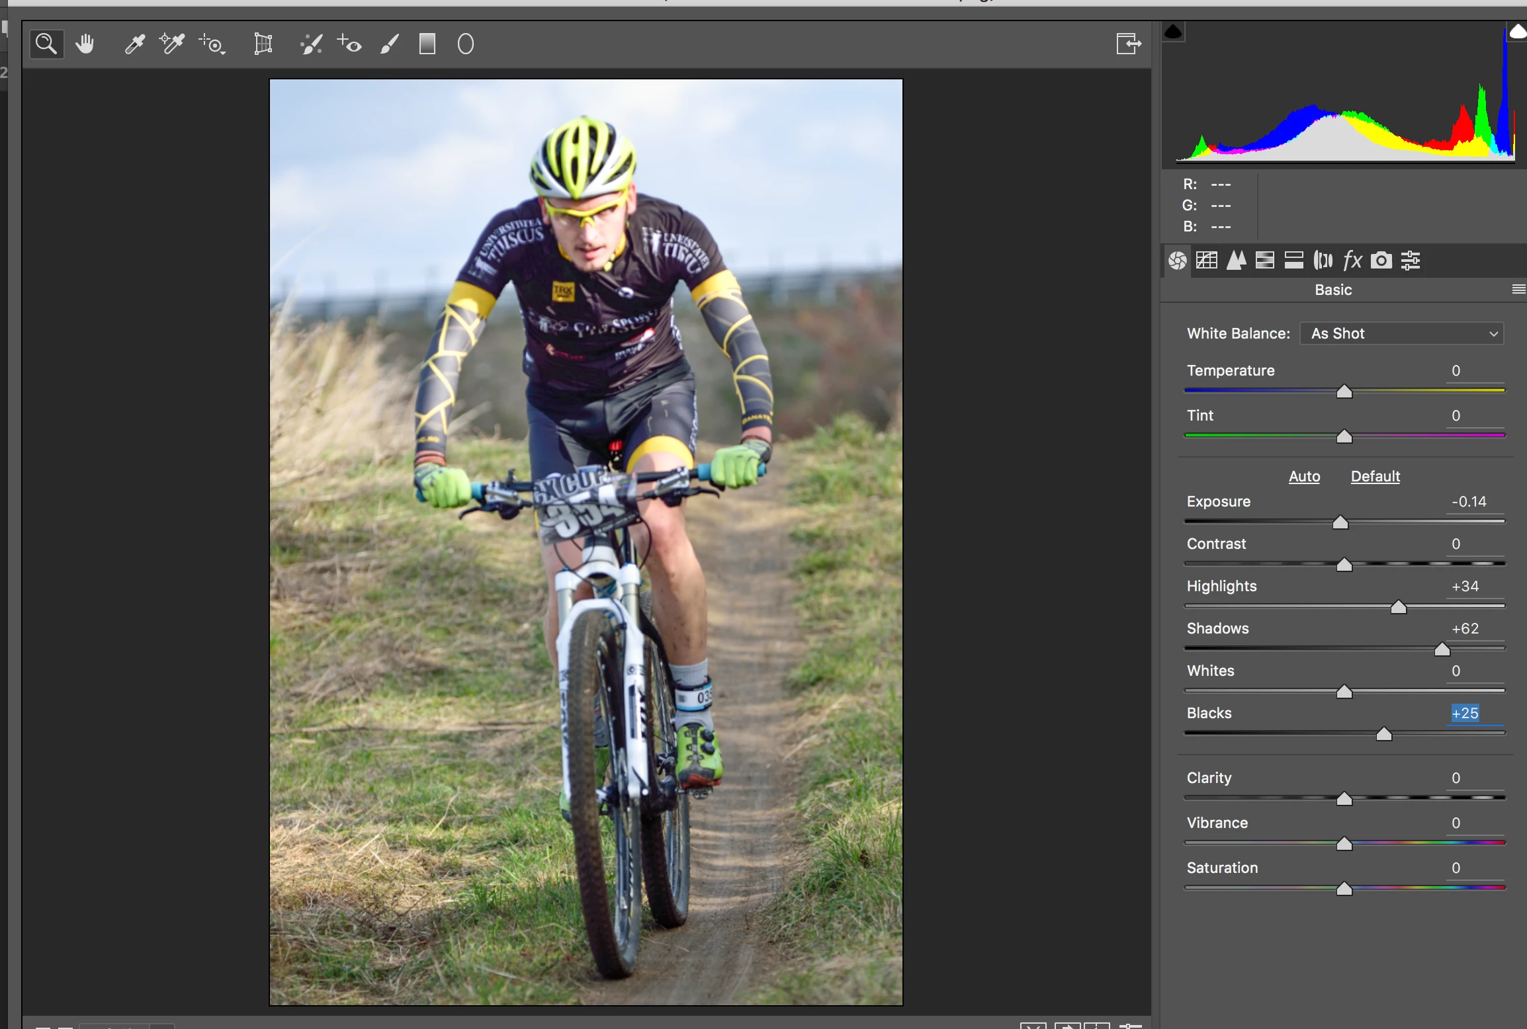Open the Basic panel options menu

click(1518, 290)
